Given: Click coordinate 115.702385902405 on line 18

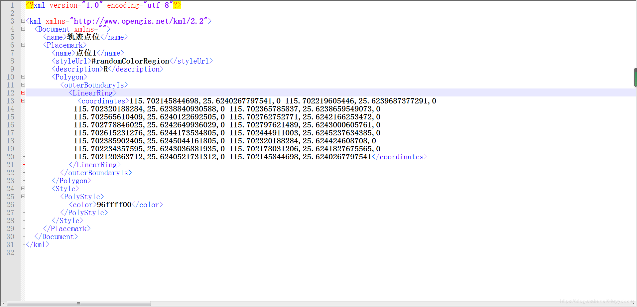Looking at the screenshot, I should [x=108, y=141].
